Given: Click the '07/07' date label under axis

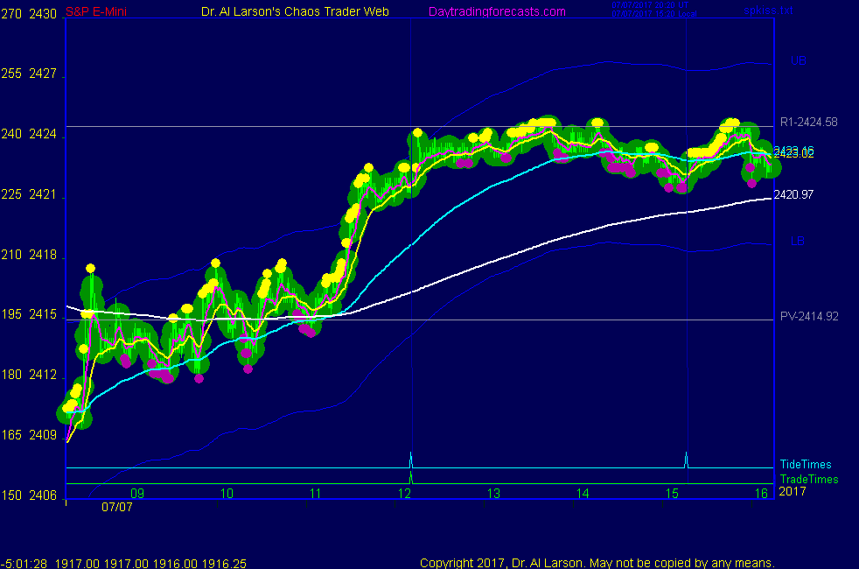Looking at the screenshot, I should tap(116, 507).
